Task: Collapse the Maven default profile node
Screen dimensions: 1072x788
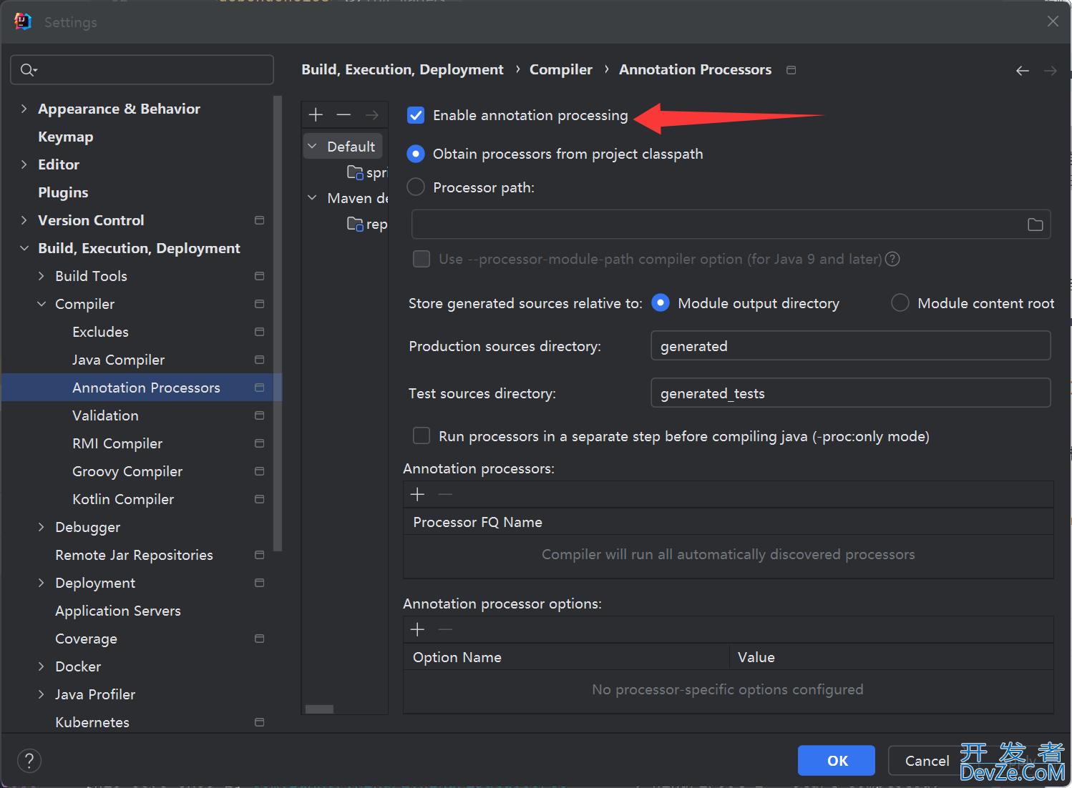Action: (x=312, y=197)
